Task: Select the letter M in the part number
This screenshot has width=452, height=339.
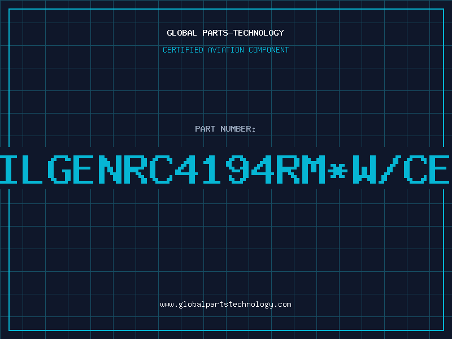Action: (x=314, y=169)
